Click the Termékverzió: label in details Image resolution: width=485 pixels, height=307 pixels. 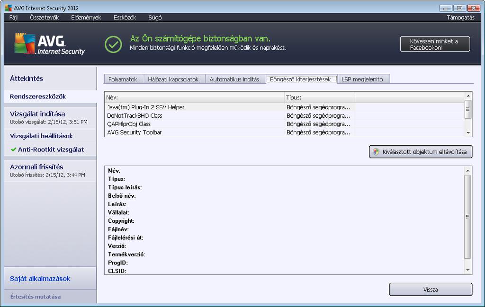point(126,254)
